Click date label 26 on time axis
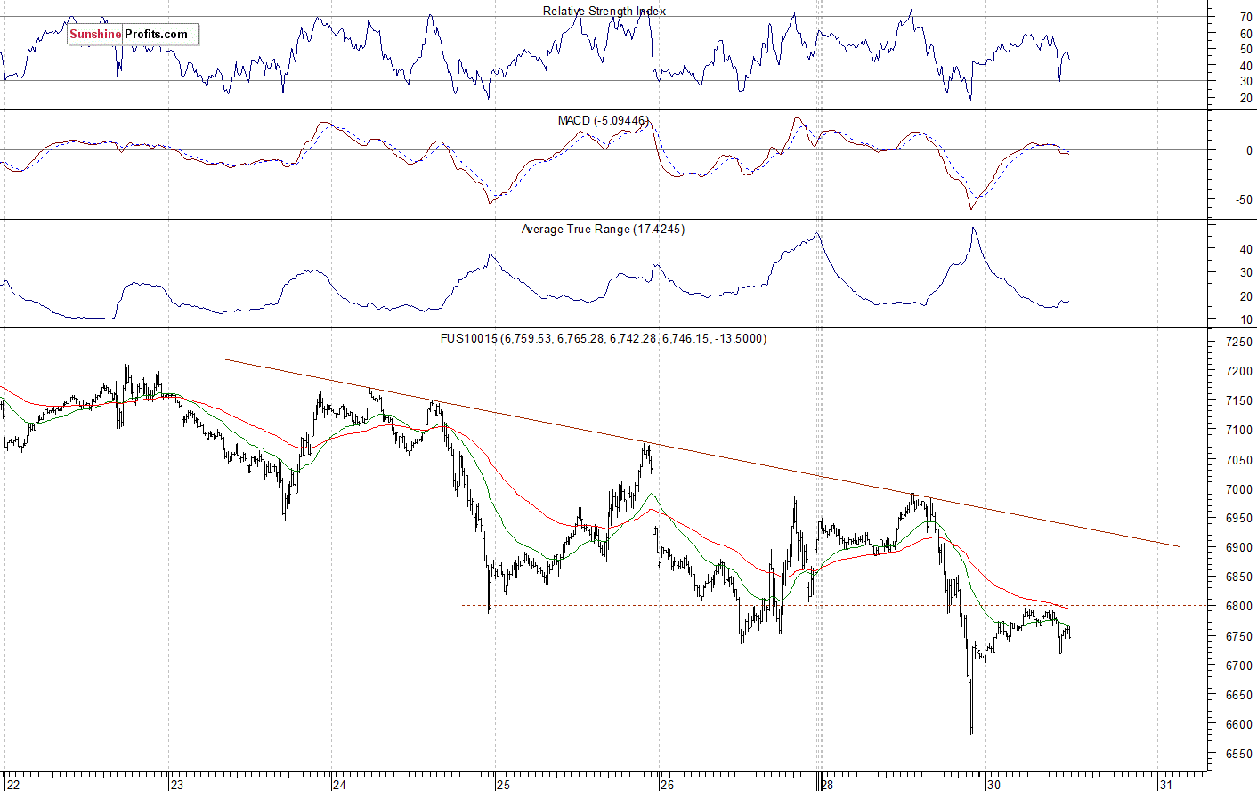This screenshot has width=1257, height=791. tap(667, 785)
